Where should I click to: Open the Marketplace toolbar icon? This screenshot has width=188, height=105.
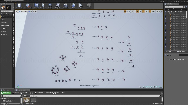[43, 6]
